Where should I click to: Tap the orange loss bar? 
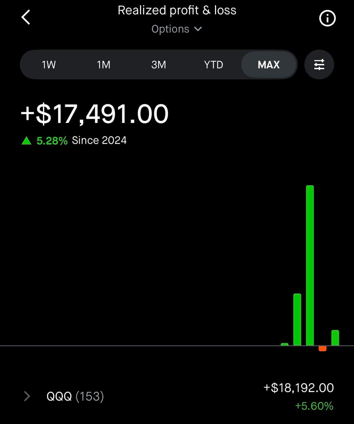323,349
